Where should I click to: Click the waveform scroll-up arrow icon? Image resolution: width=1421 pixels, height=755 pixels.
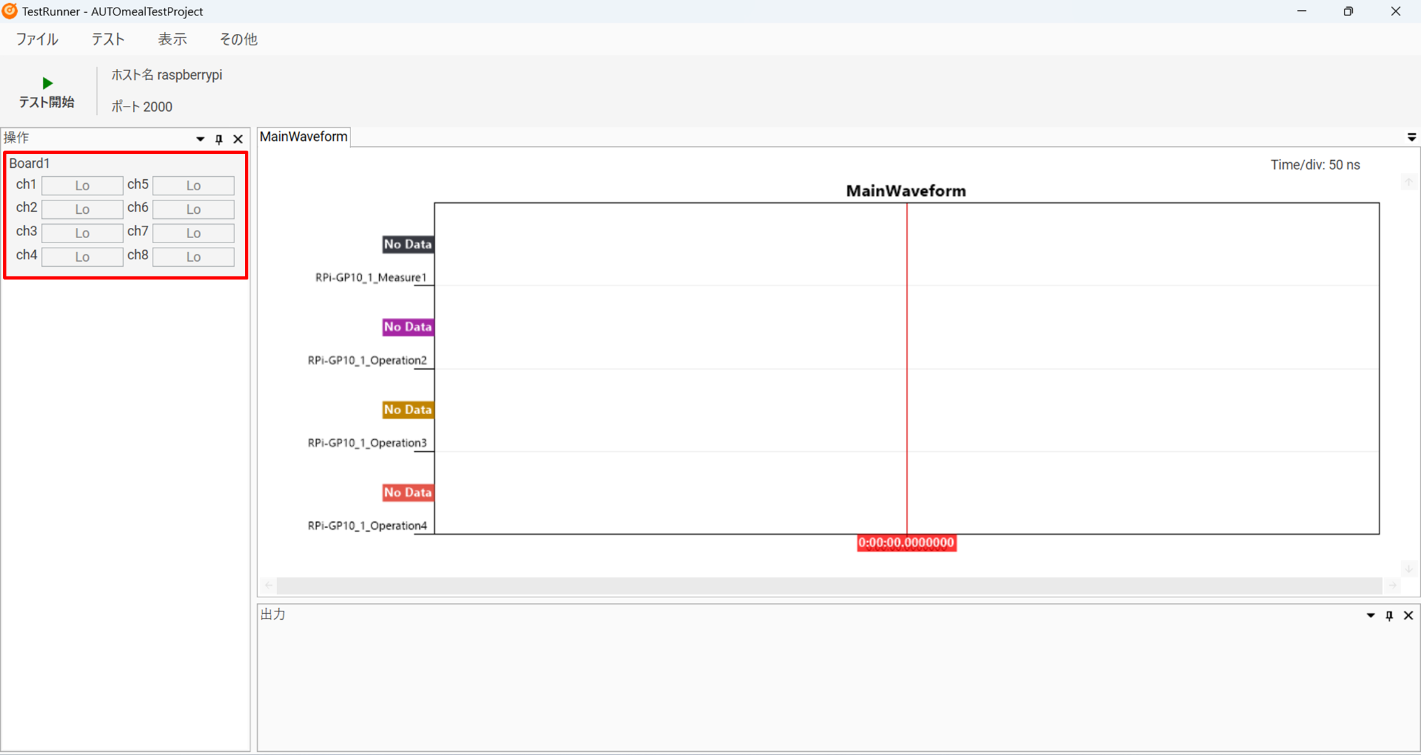click(x=1408, y=183)
